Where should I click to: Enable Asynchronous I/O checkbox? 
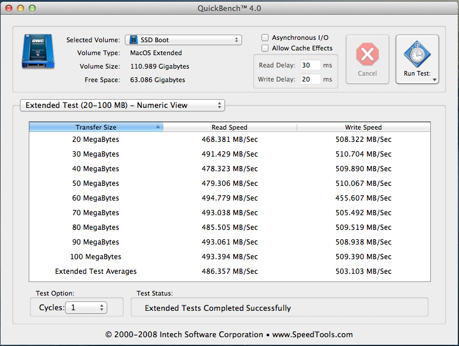point(265,38)
